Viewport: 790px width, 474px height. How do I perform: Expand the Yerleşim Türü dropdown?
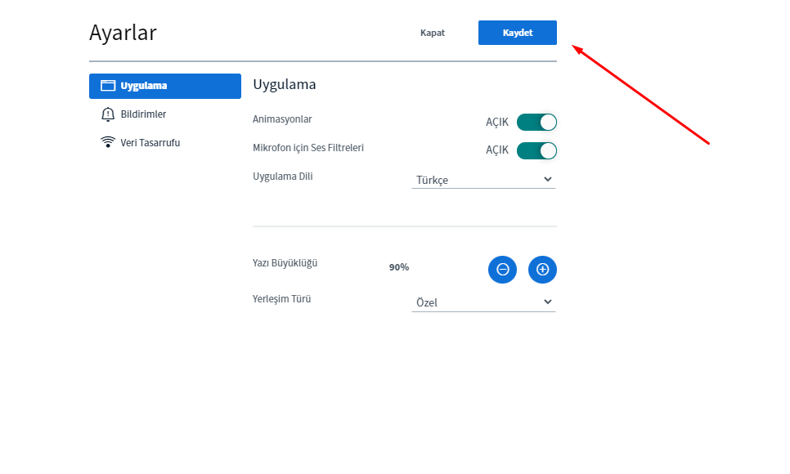[483, 302]
